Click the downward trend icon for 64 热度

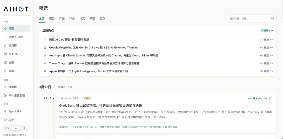coord(271,48)
